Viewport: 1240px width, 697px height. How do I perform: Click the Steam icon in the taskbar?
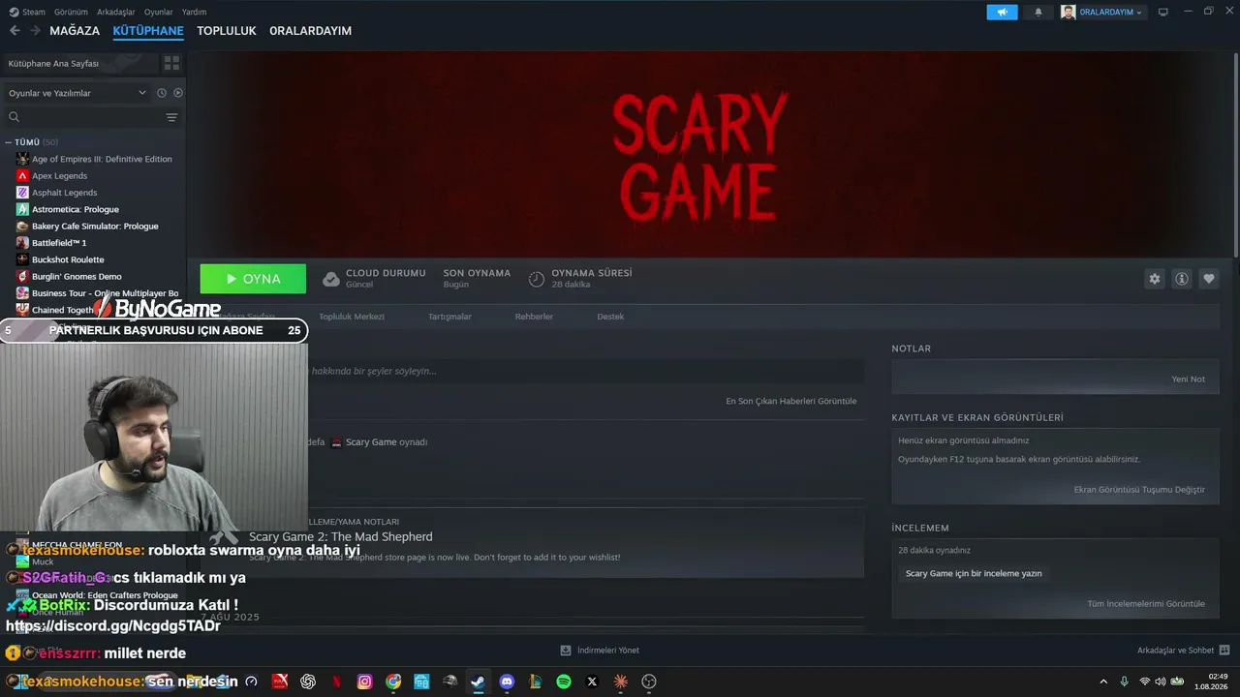pyautogui.click(x=478, y=682)
